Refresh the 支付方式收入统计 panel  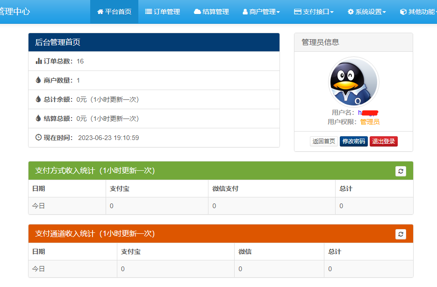[401, 171]
